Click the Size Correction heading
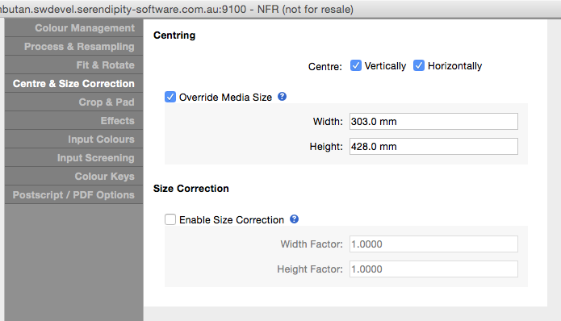Image resolution: width=561 pixels, height=321 pixels. (191, 189)
